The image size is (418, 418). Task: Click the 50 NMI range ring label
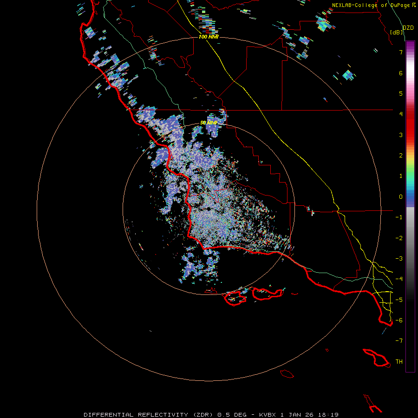coord(209,123)
